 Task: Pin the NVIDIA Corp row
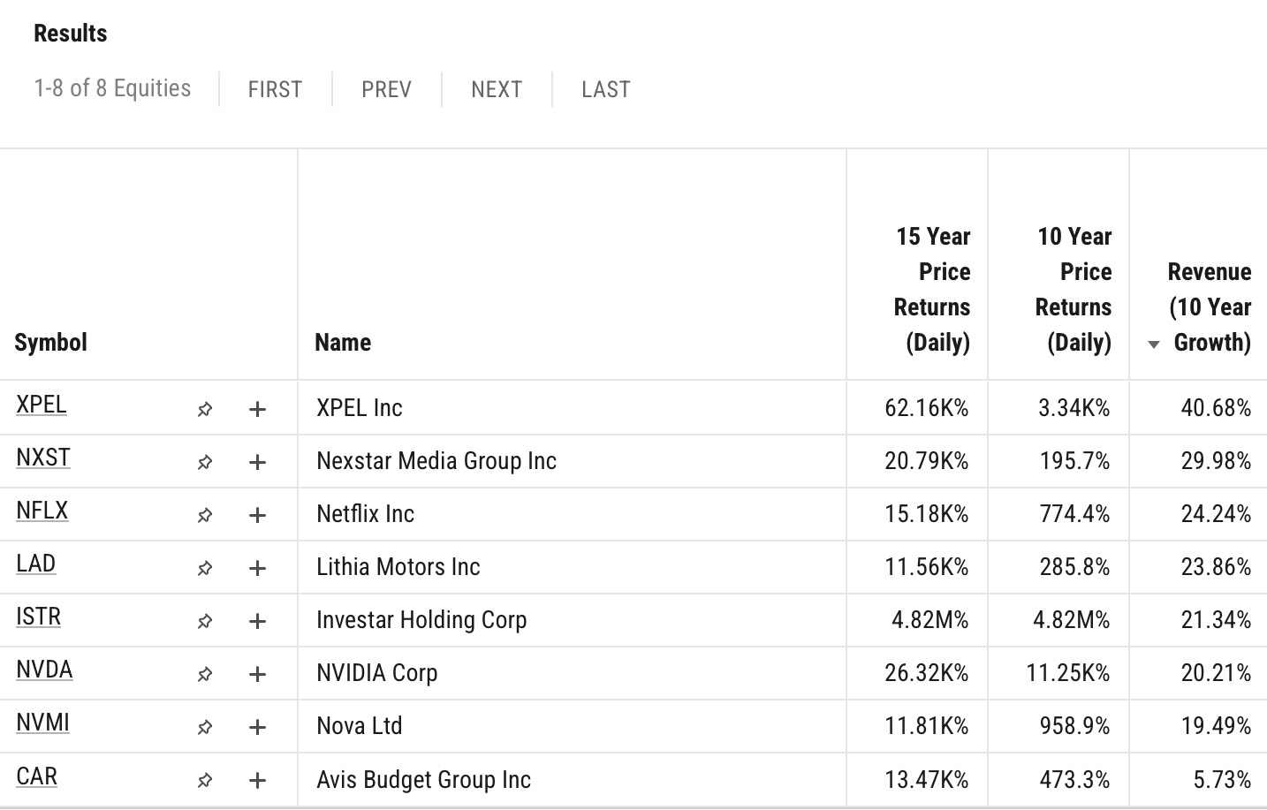coord(205,674)
